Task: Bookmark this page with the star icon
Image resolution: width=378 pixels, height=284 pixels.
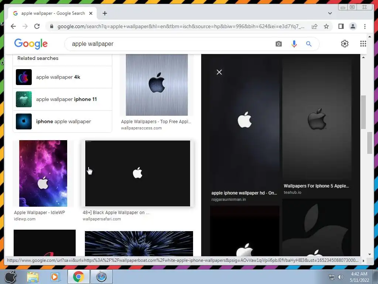Action: pos(326,26)
